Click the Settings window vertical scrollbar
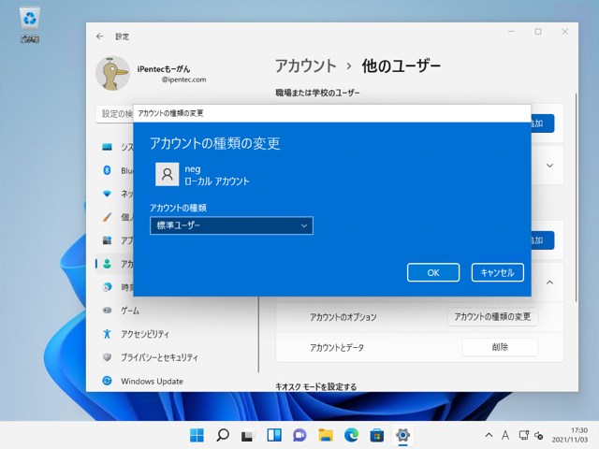 coord(576,197)
